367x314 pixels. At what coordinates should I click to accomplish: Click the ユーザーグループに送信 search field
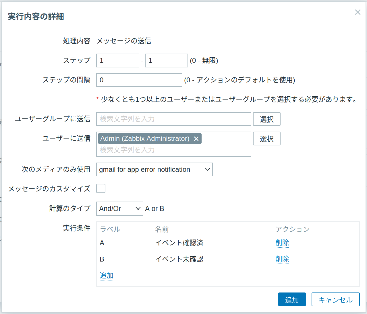point(173,119)
